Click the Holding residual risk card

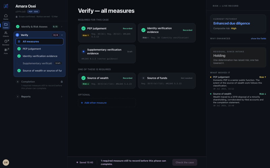238,57
